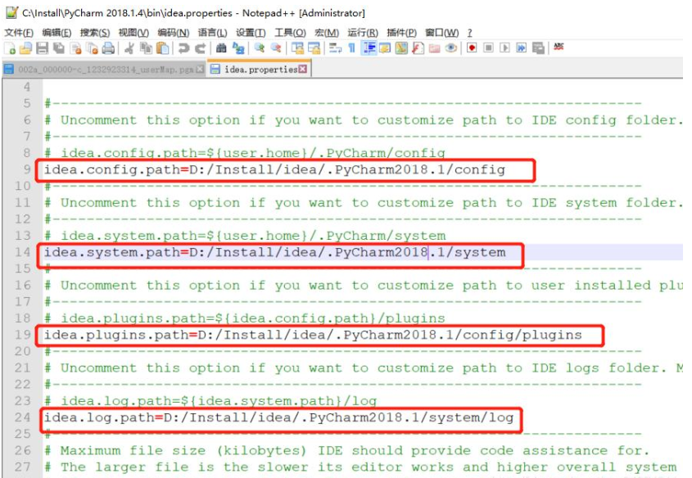Open the 搜索(S) menu
The width and height of the screenshot is (692, 478).
(x=95, y=33)
